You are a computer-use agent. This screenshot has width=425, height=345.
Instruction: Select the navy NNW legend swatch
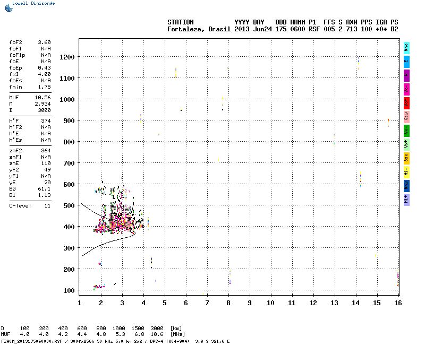click(406, 186)
